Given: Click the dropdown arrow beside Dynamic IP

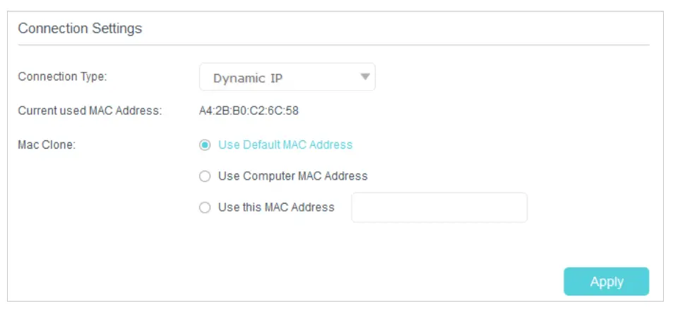Looking at the screenshot, I should (365, 77).
